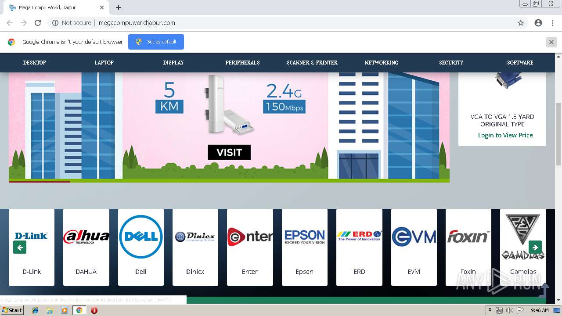Open NETWORKING menu
The width and height of the screenshot is (562, 316).
[382, 62]
